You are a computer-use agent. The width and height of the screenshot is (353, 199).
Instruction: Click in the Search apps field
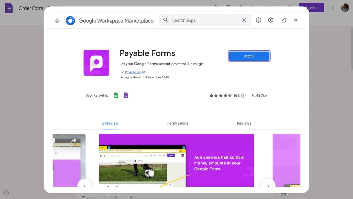click(x=205, y=20)
